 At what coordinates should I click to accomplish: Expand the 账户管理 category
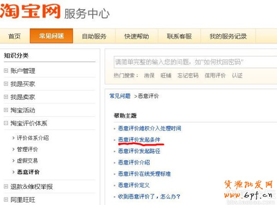[x=6, y=71]
